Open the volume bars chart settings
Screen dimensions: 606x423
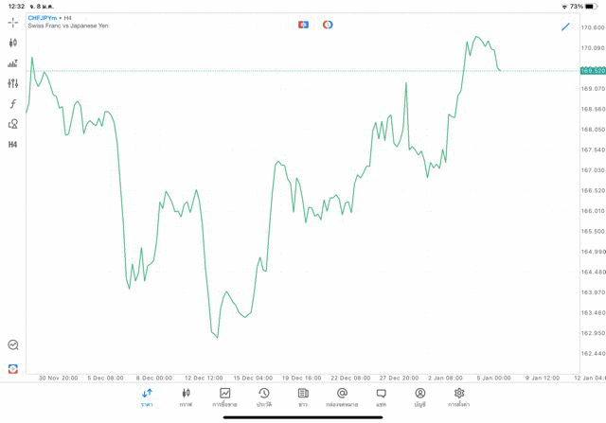12,63
